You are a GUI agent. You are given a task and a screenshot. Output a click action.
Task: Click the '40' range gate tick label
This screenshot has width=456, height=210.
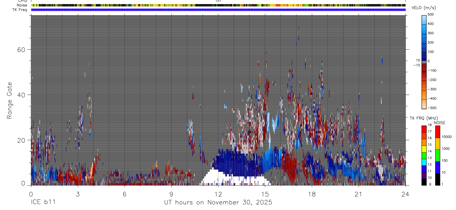click(22, 95)
